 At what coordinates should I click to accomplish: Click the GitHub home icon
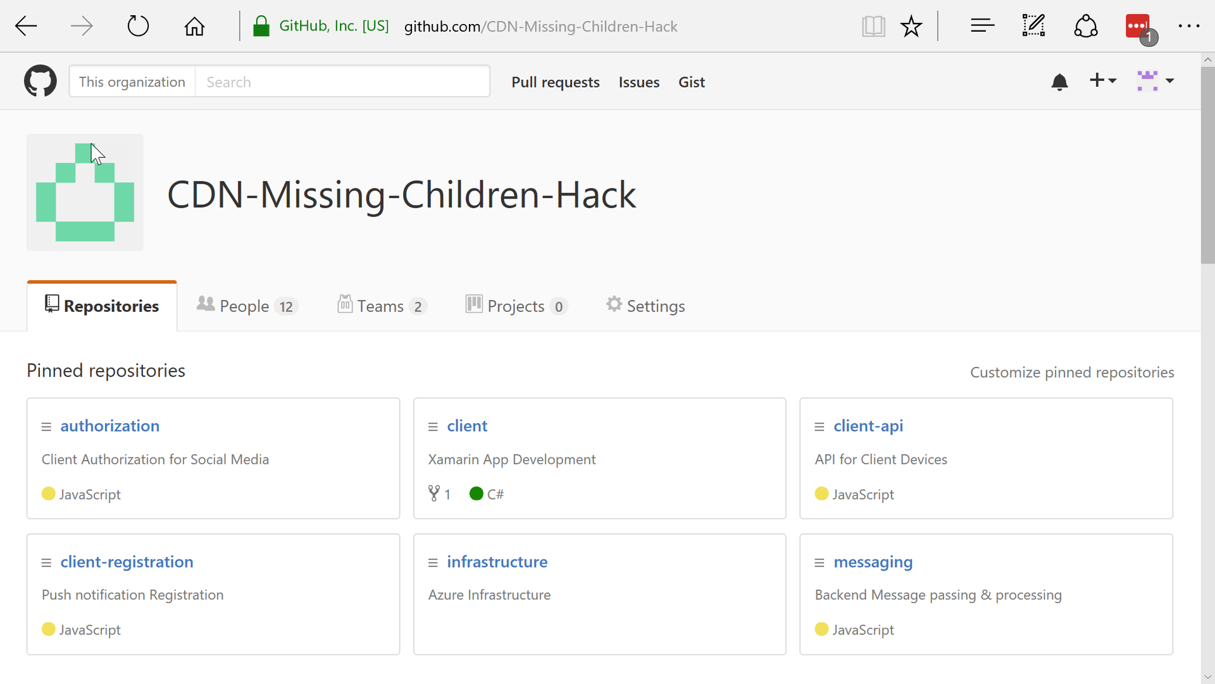click(39, 81)
